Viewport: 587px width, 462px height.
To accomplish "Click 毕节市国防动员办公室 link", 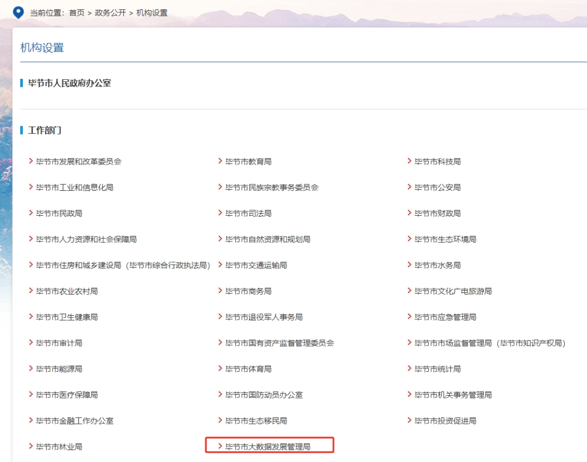I will 264,395.
